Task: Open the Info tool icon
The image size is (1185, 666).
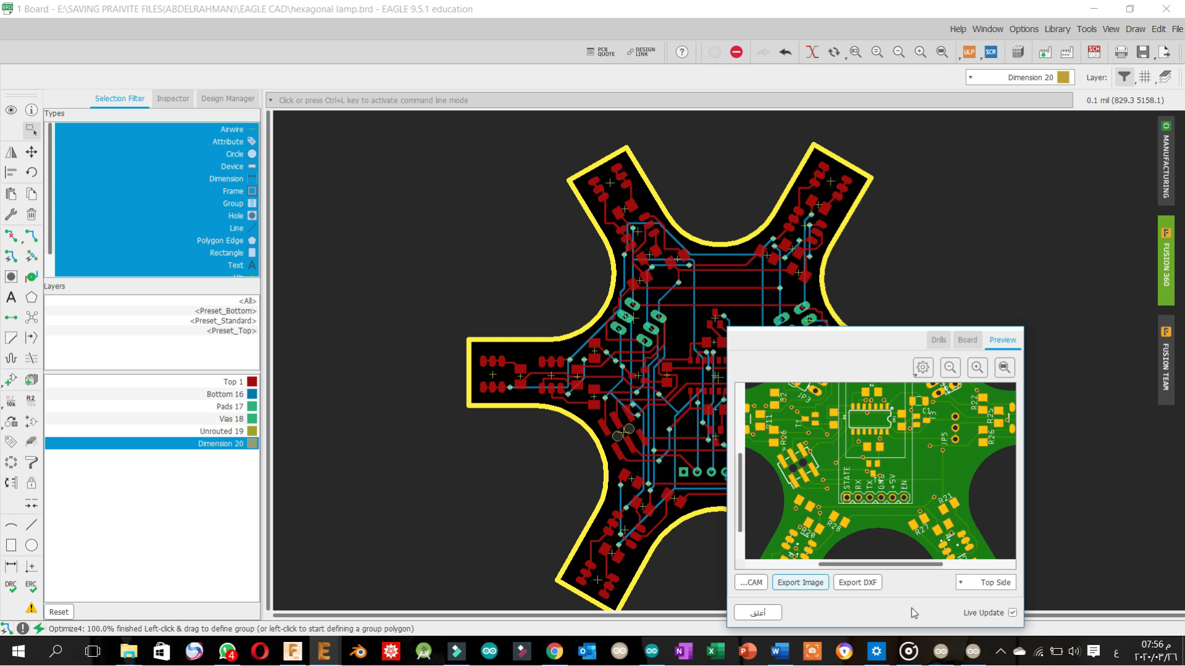Action: [x=31, y=110]
